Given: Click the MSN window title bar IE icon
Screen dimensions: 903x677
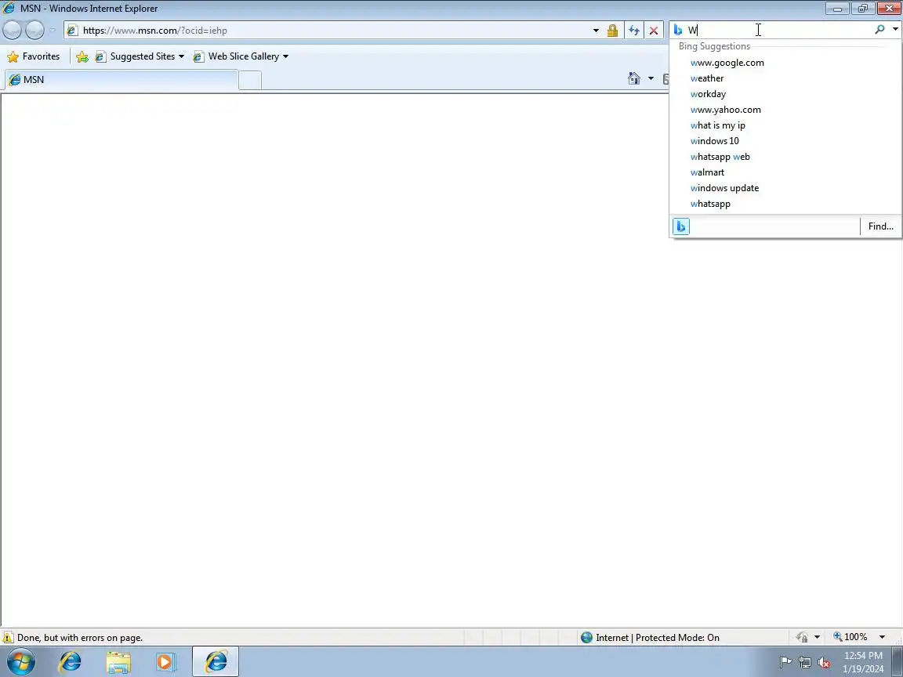Looking at the screenshot, I should point(9,8).
